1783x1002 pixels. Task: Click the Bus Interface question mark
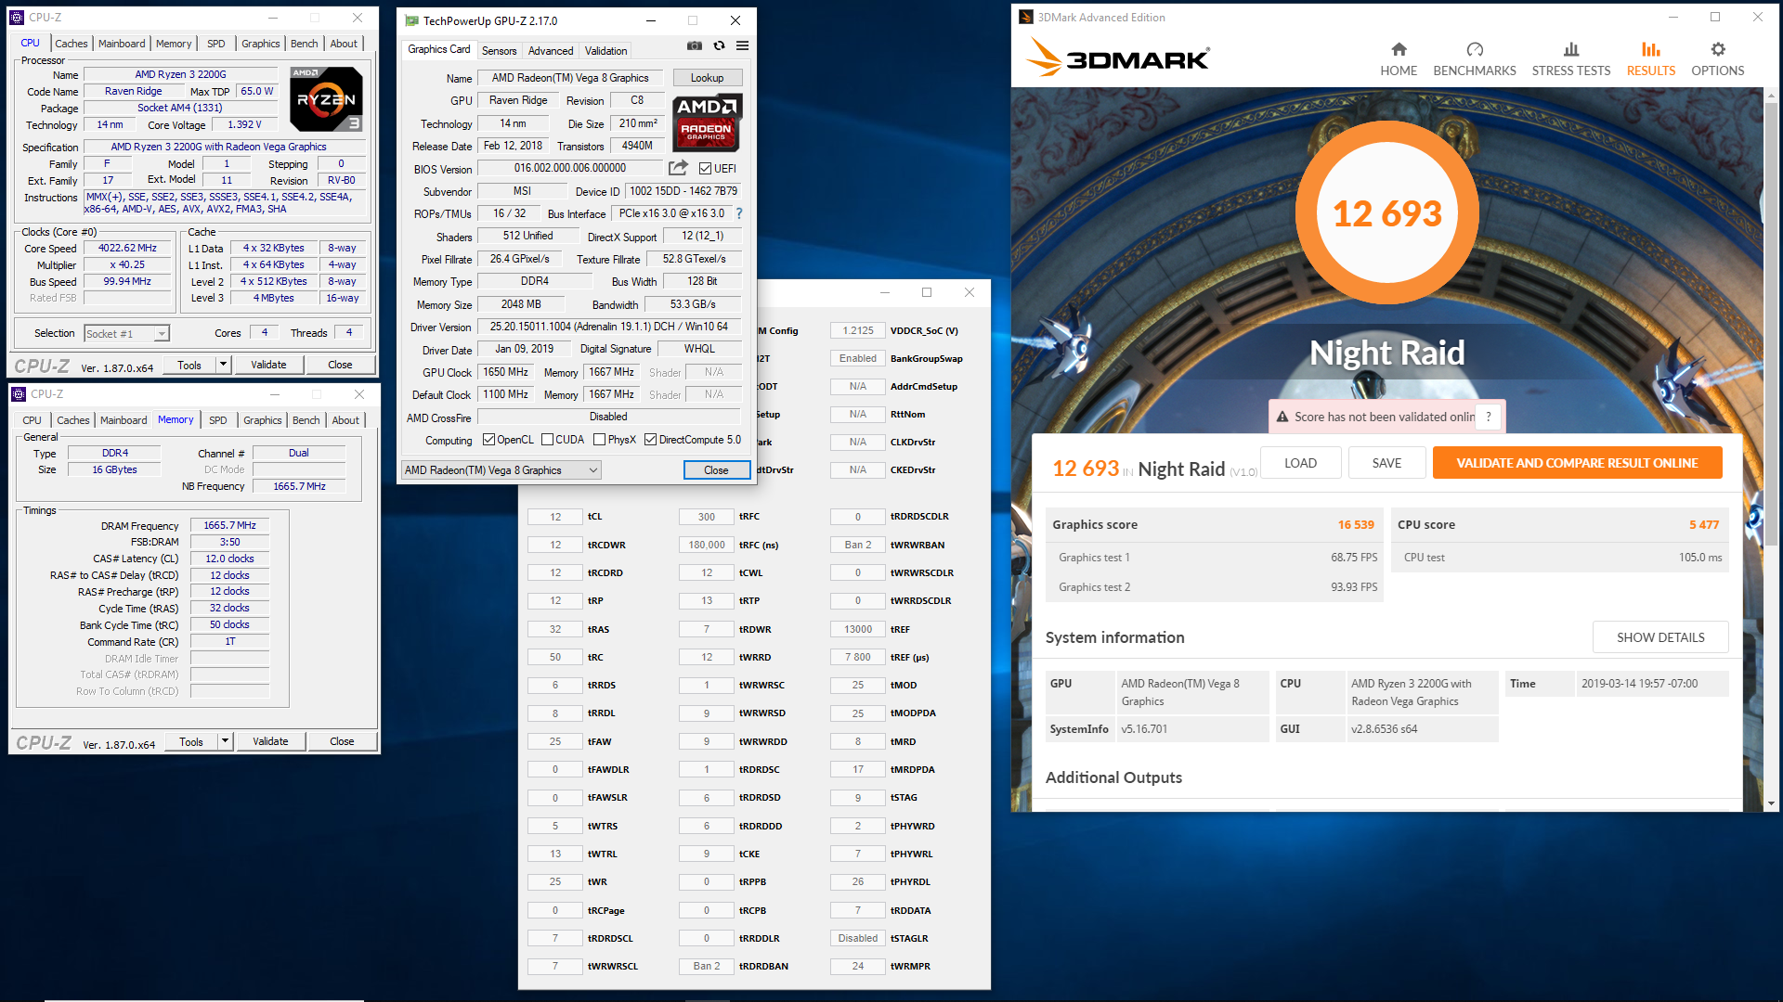click(x=739, y=213)
